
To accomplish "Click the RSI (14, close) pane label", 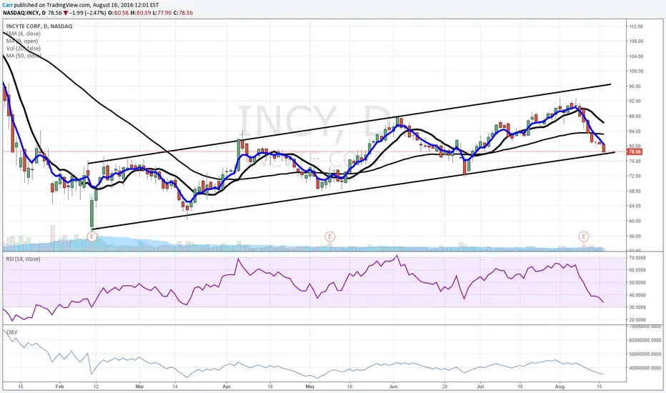I will [23, 259].
